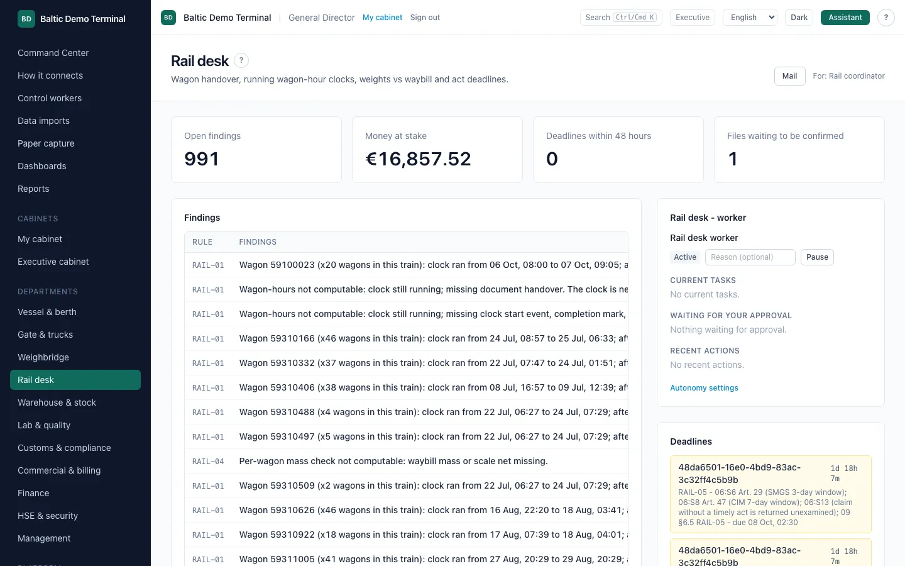Go to the Management department
The image size is (905, 566).
(75, 538)
